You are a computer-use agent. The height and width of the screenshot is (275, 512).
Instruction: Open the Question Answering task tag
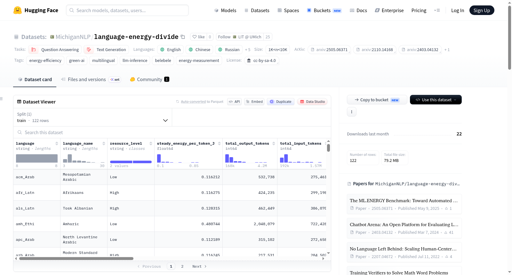click(55, 50)
